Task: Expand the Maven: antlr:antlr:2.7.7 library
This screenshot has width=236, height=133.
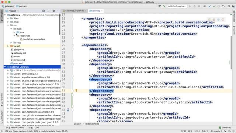Action: click(x=8, y=74)
